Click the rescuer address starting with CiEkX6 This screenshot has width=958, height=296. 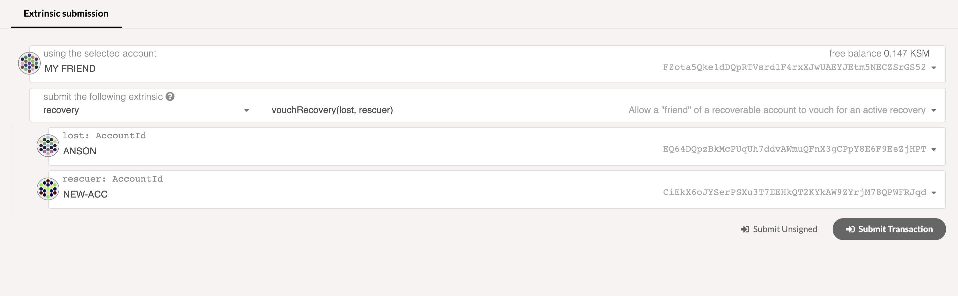[x=794, y=192]
